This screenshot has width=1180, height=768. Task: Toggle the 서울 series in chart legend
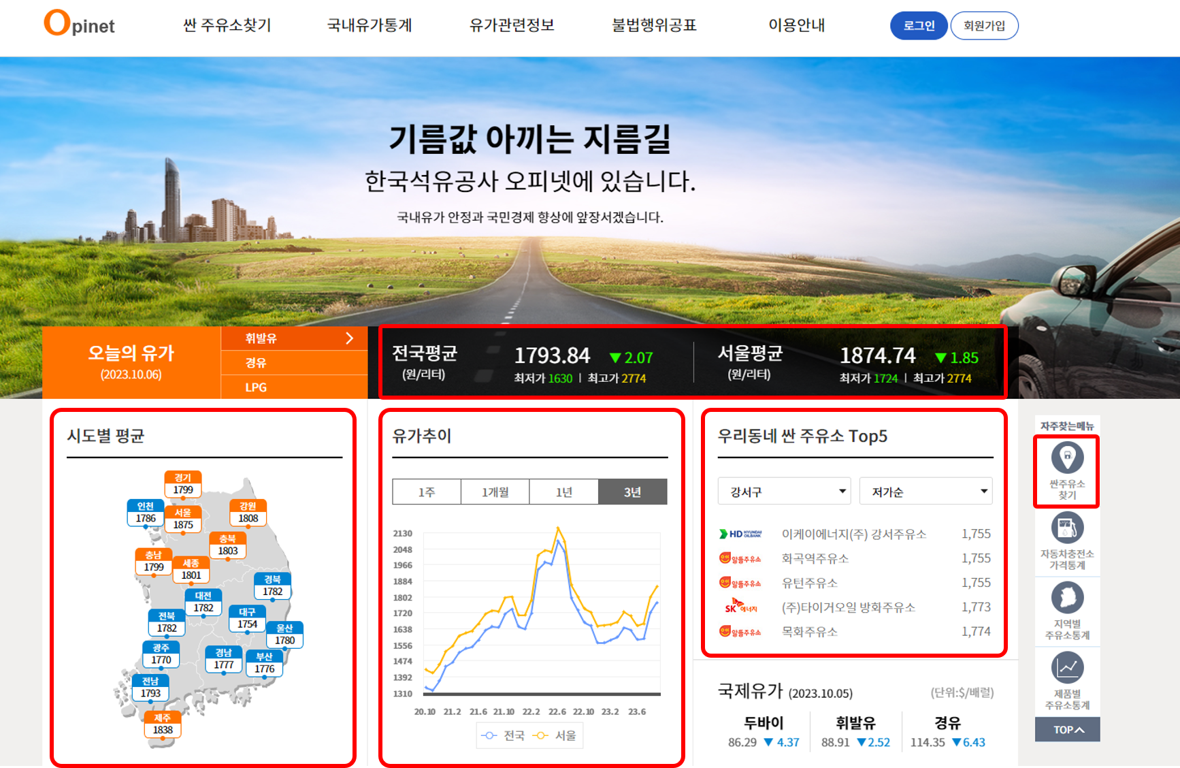click(x=556, y=735)
